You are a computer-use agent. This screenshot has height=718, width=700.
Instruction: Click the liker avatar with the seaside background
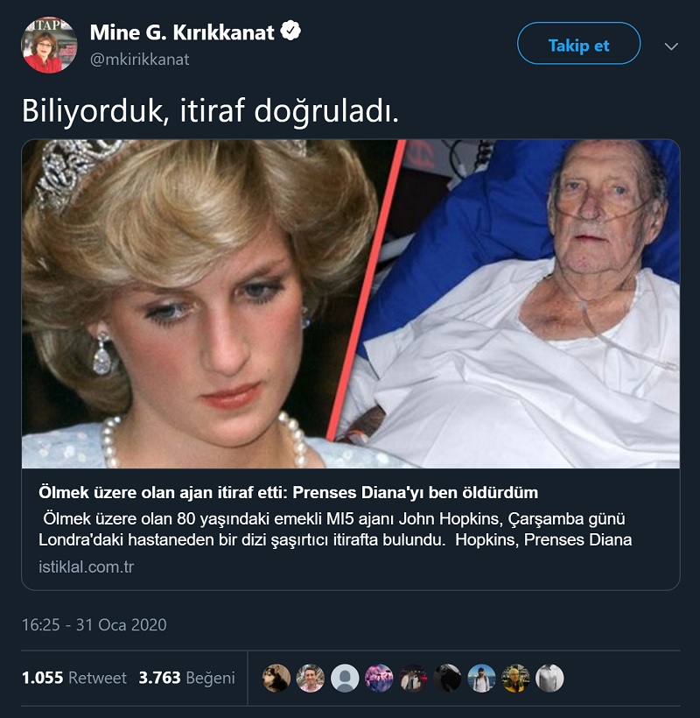tap(481, 678)
